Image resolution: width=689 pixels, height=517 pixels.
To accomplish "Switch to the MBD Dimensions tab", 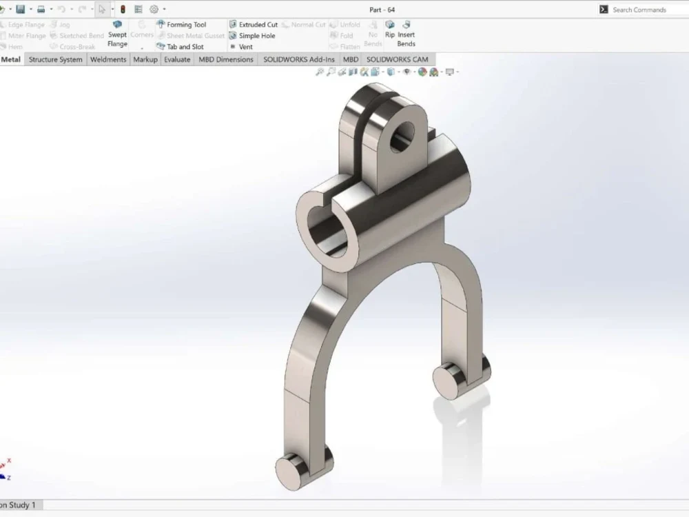I will 226,59.
